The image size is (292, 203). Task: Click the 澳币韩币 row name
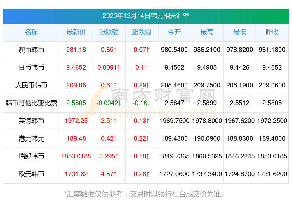coord(31,50)
